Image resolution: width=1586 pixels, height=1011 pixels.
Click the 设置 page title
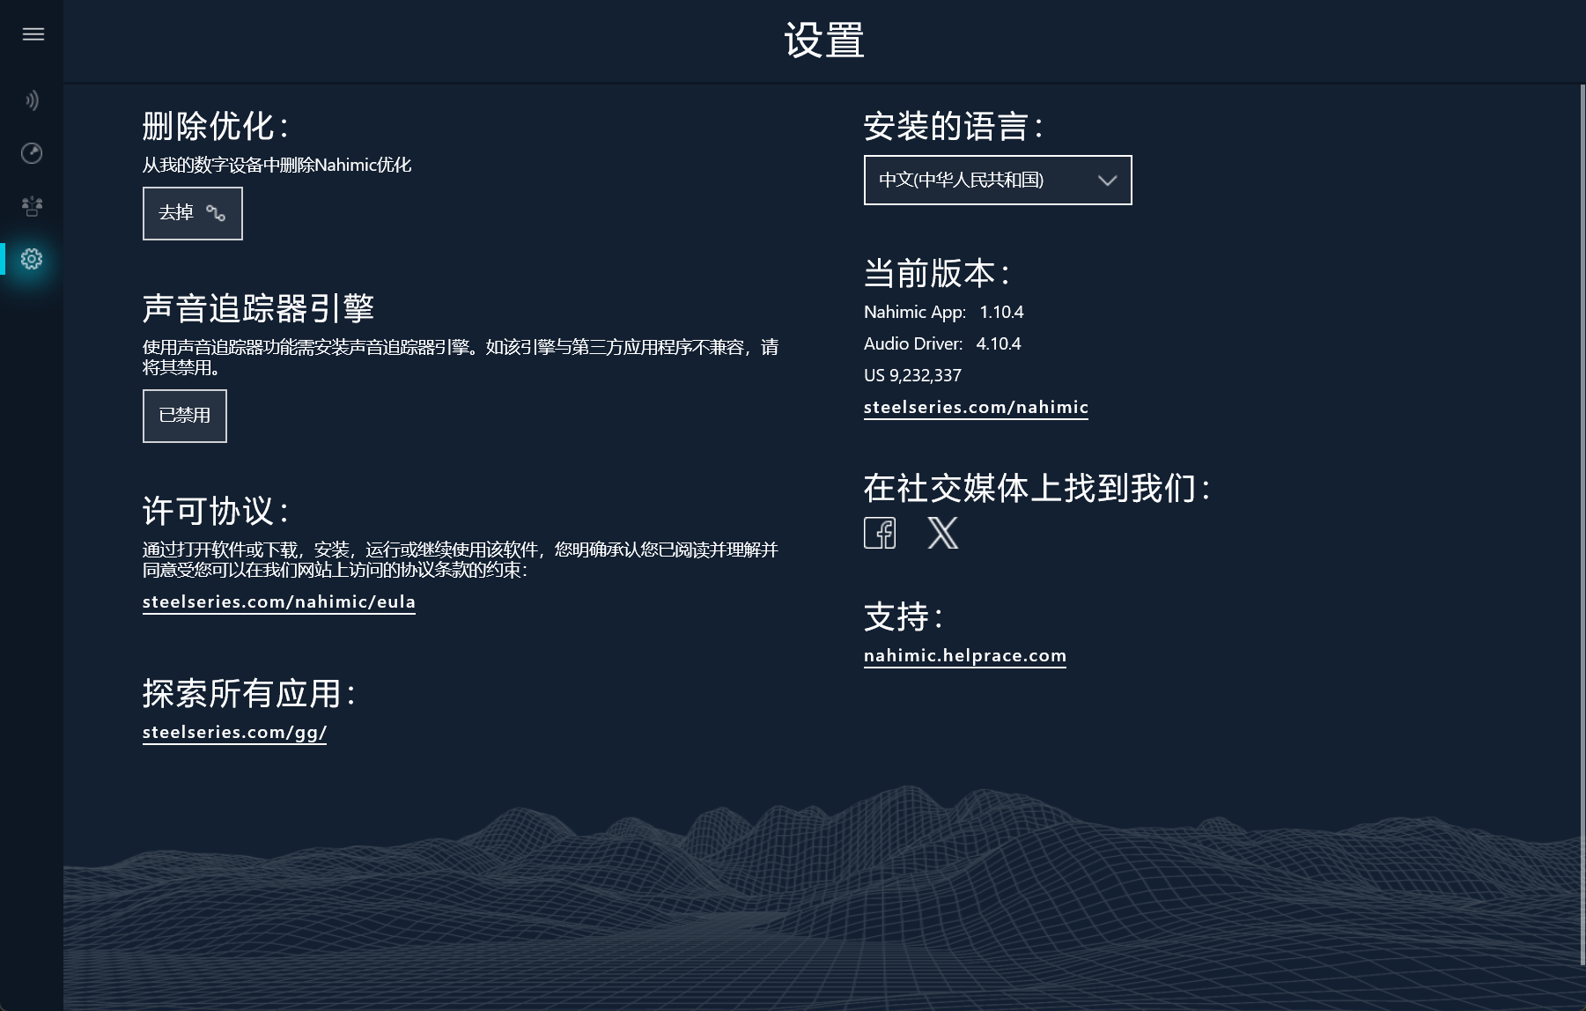click(824, 41)
